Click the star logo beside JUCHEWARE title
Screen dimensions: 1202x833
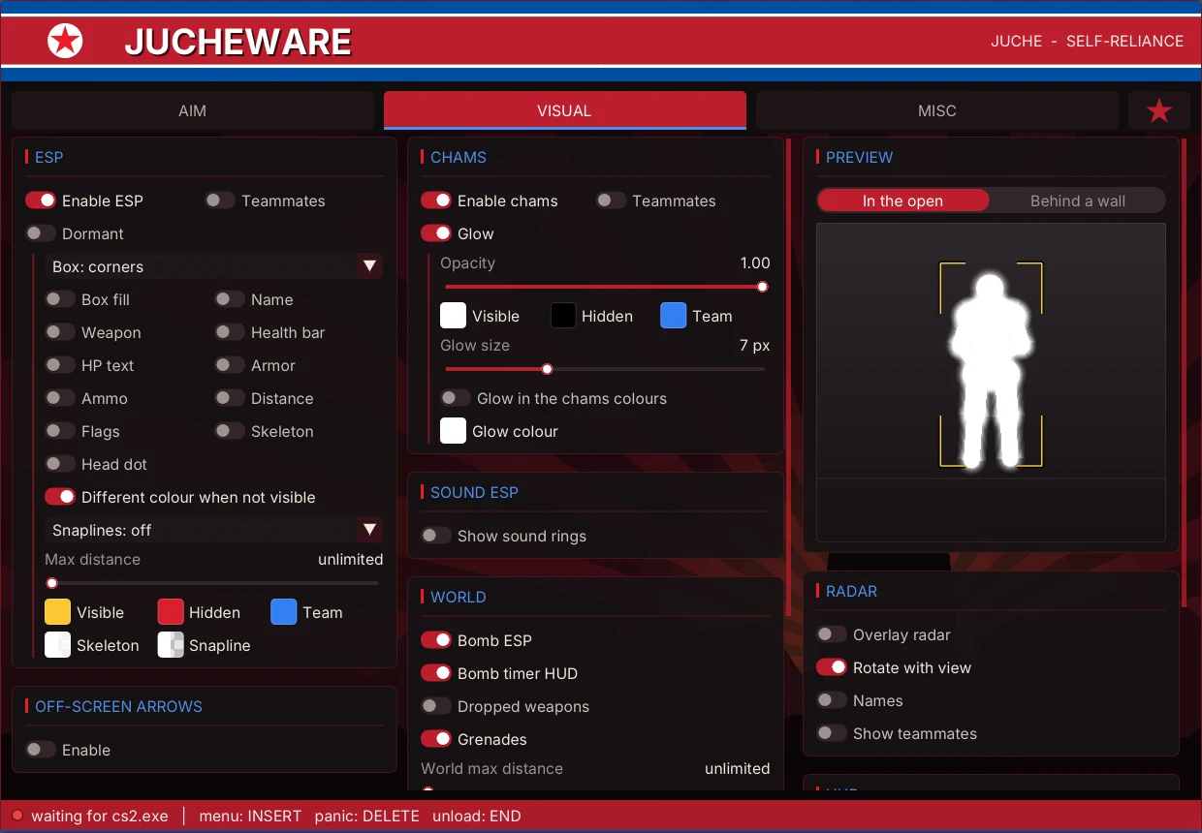[x=66, y=41]
